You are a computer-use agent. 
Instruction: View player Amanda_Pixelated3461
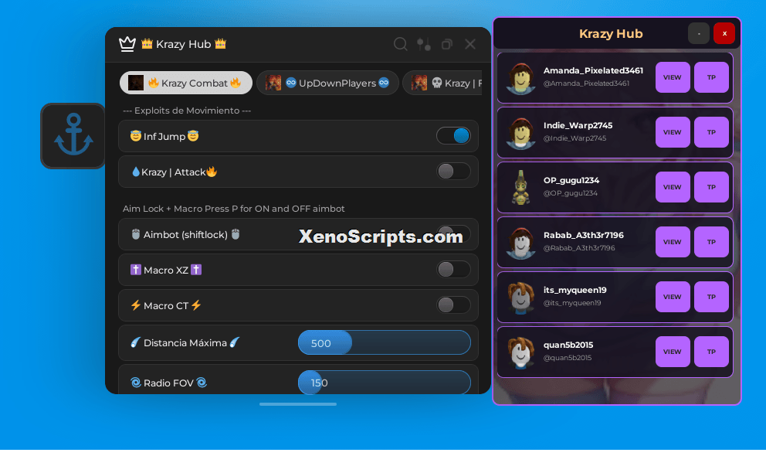[x=673, y=77]
